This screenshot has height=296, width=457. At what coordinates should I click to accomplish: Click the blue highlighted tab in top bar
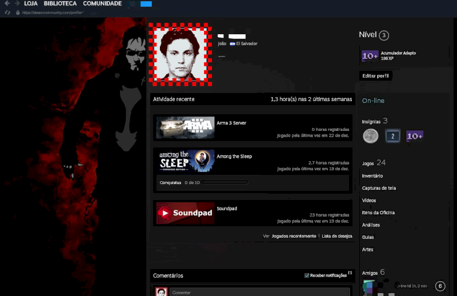tap(146, 4)
